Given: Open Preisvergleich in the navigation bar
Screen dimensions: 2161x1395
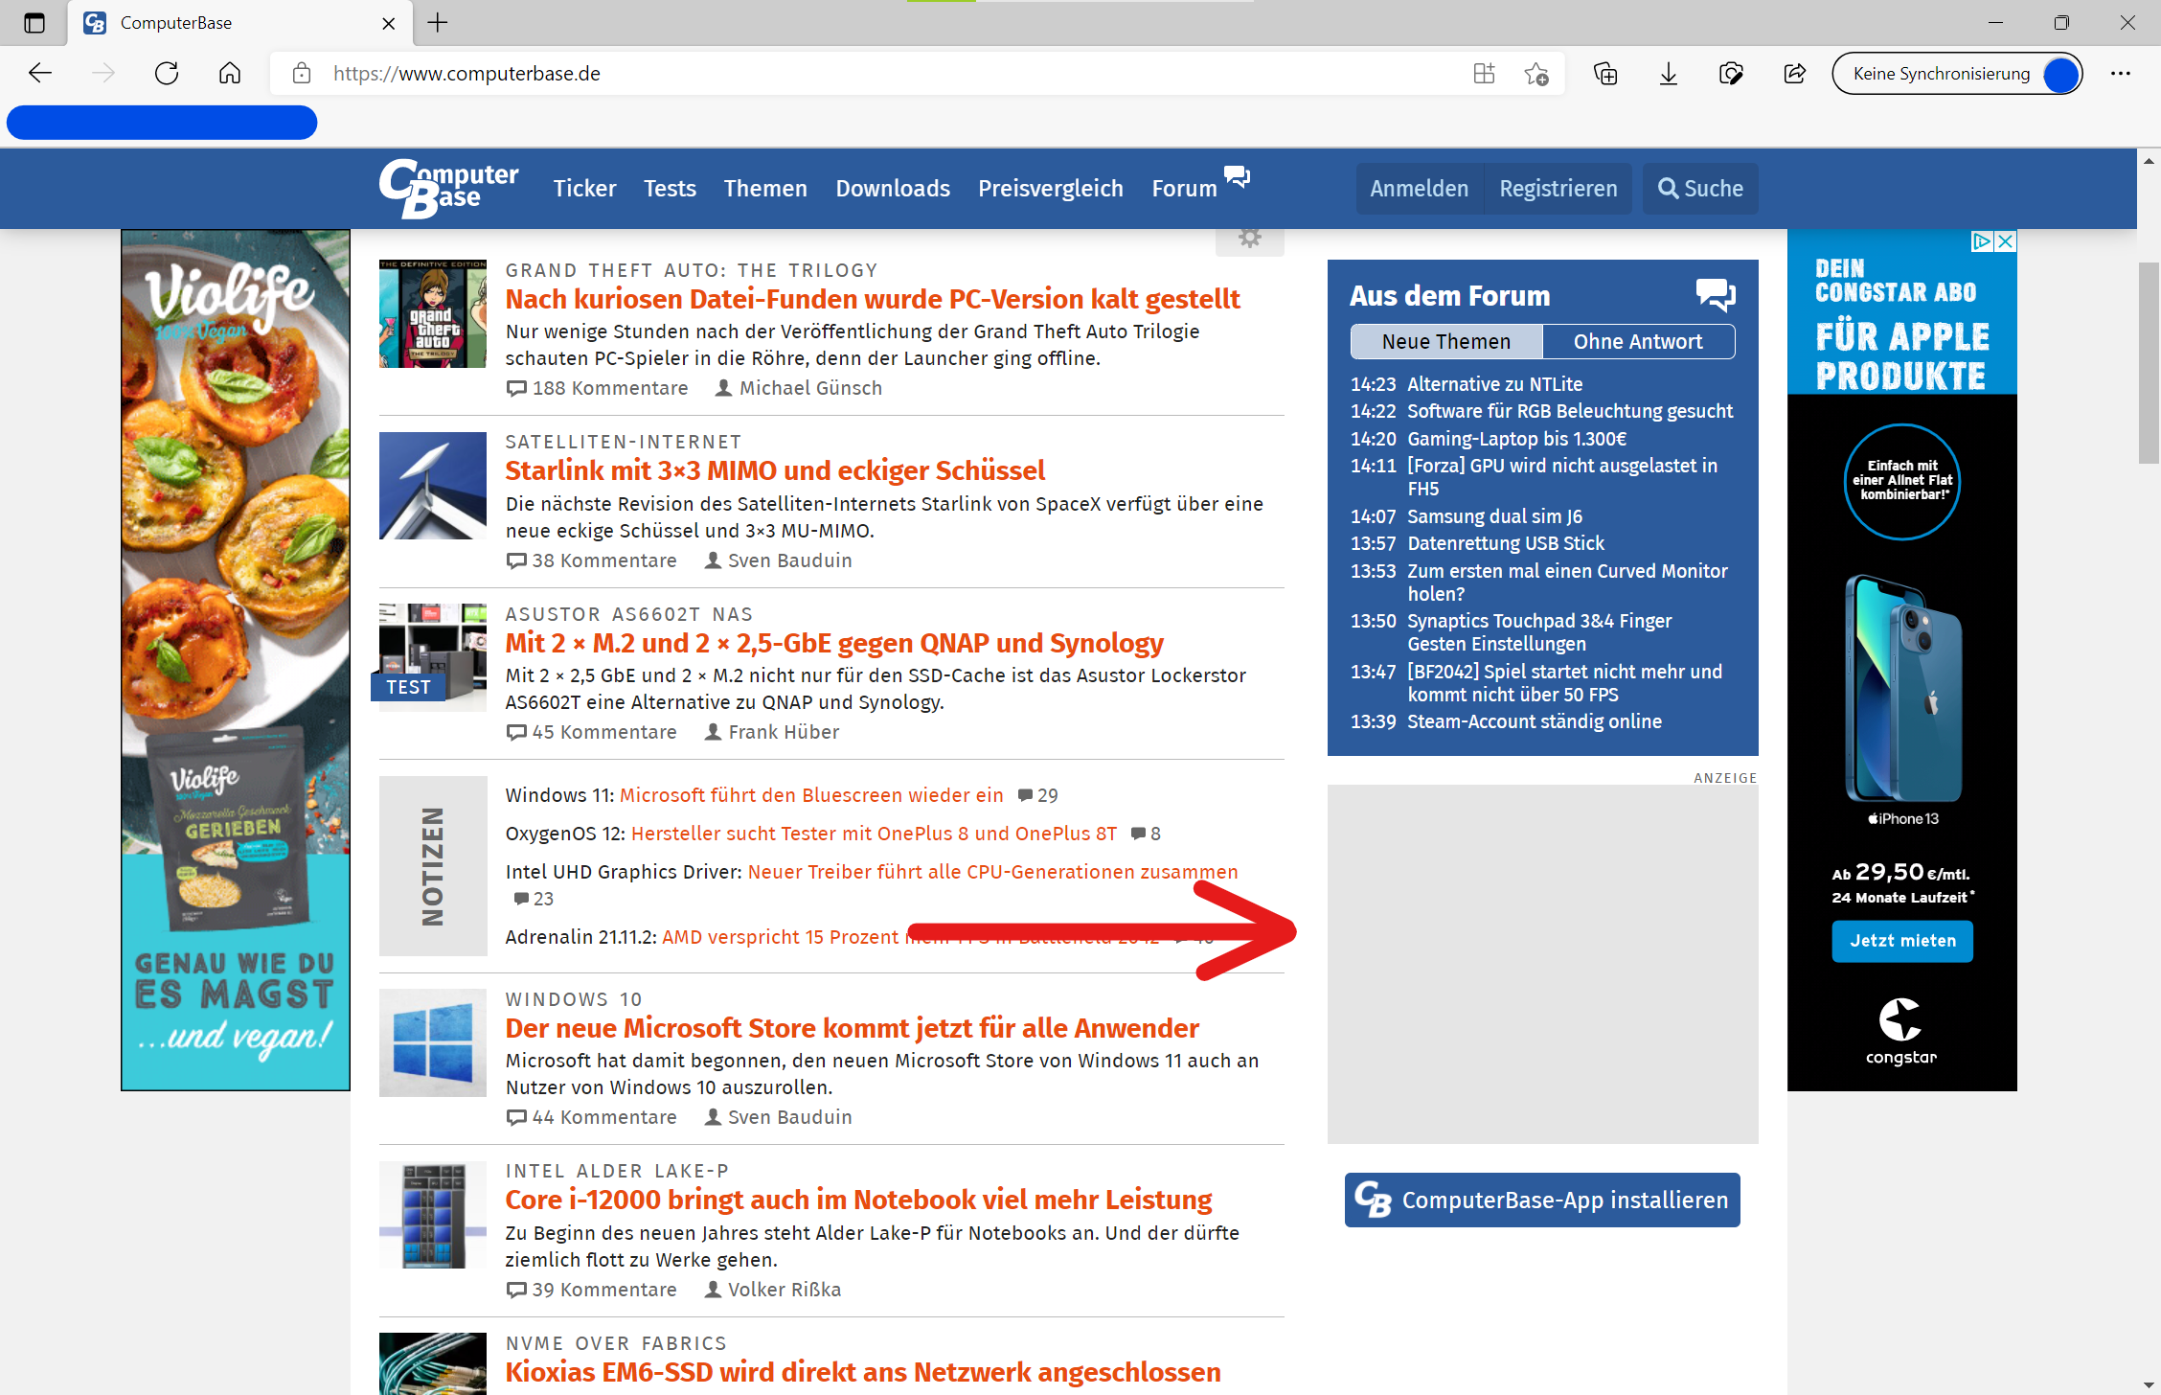Looking at the screenshot, I should 1050,189.
